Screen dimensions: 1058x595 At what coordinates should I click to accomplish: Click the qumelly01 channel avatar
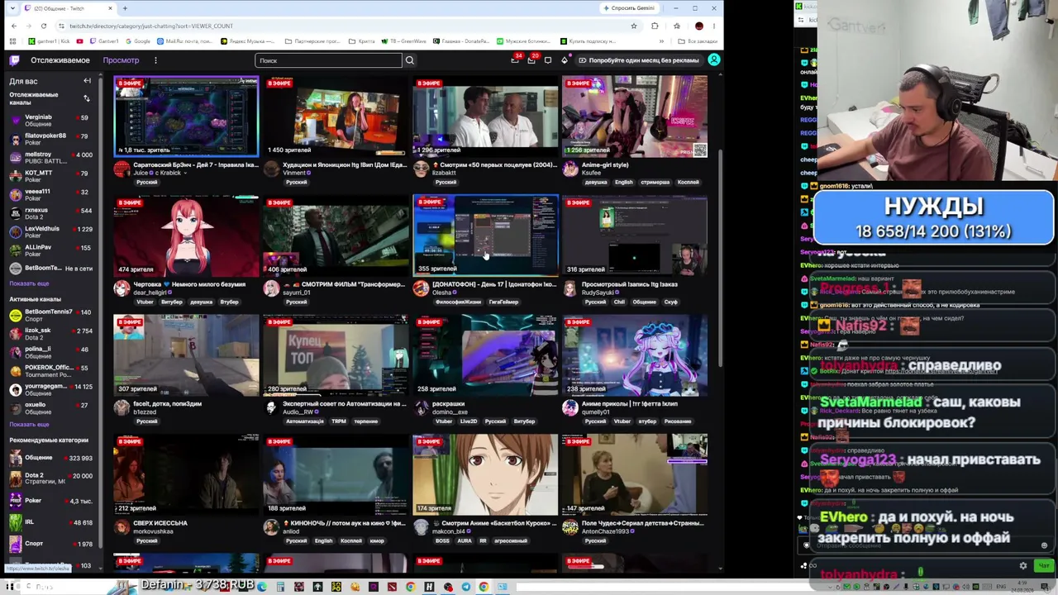(x=570, y=408)
